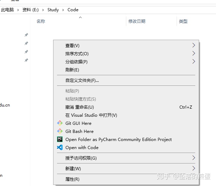Open 属性(R) properties

(126, 179)
